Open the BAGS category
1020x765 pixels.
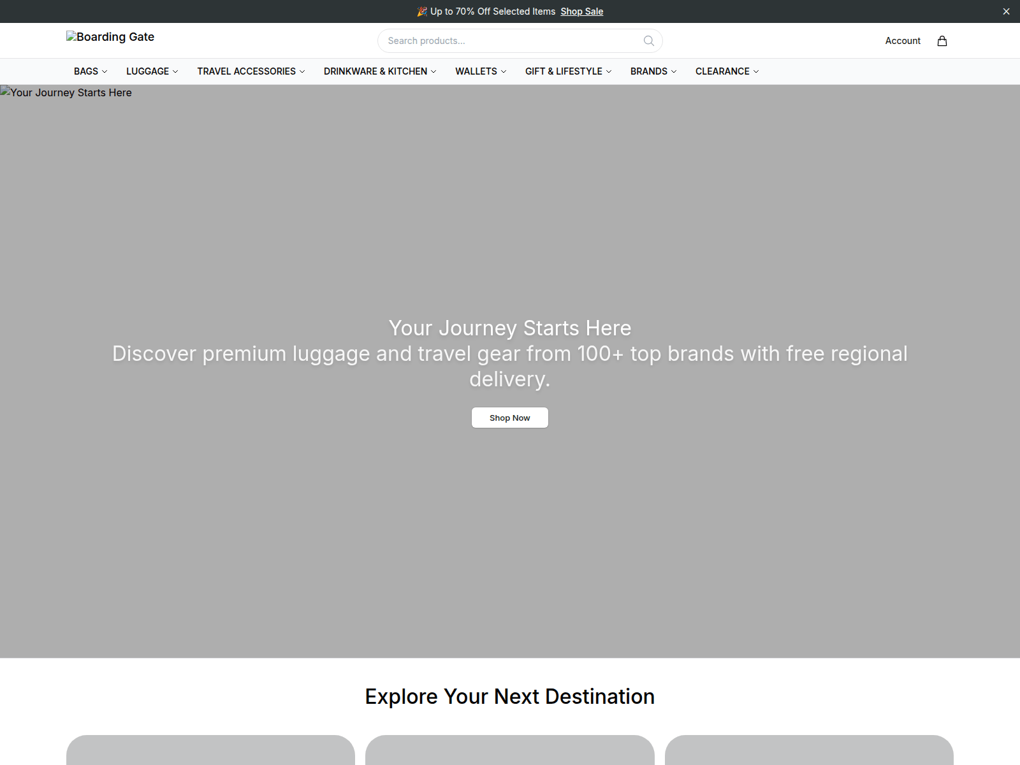[x=86, y=71]
